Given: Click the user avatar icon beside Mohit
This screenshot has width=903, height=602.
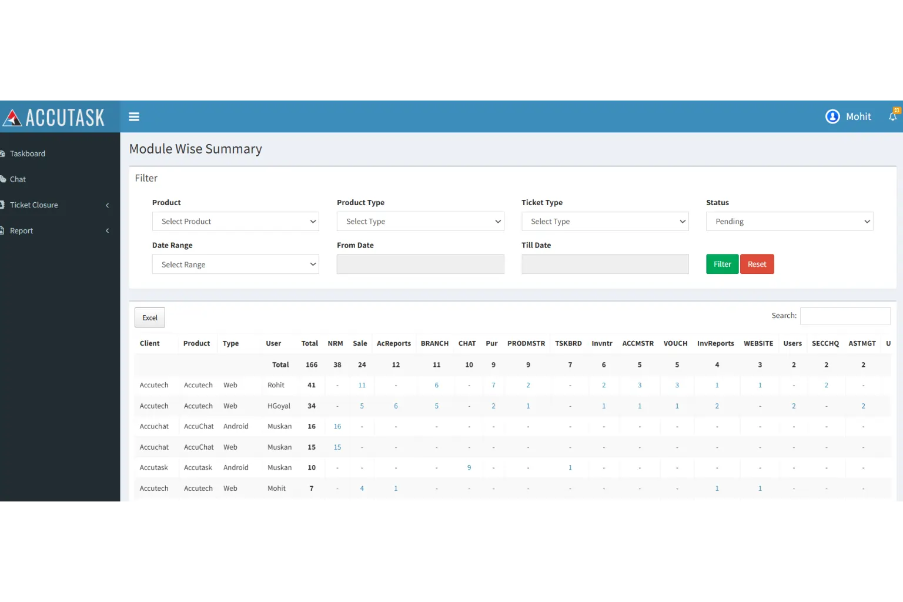Looking at the screenshot, I should pyautogui.click(x=832, y=116).
